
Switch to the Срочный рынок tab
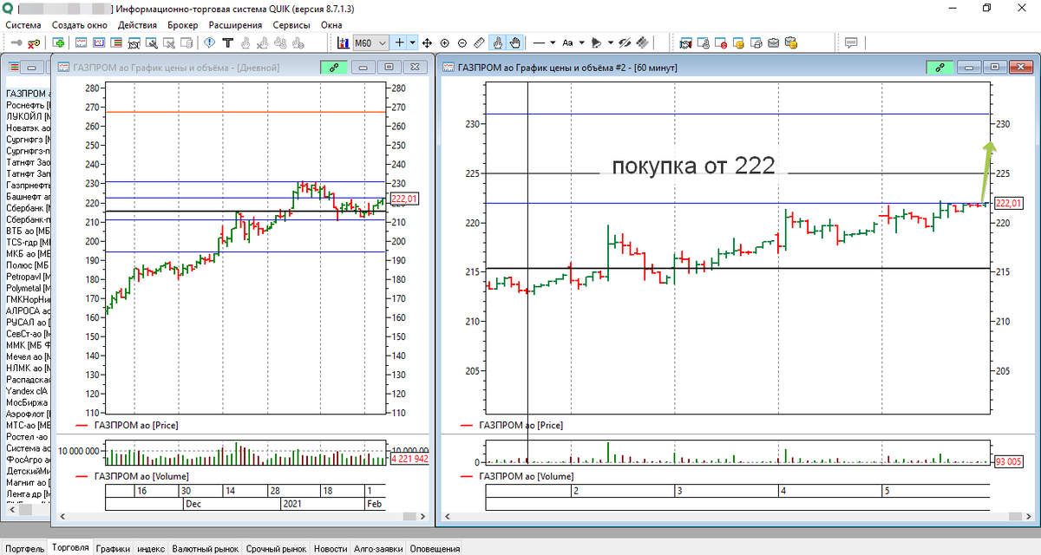coord(276,548)
